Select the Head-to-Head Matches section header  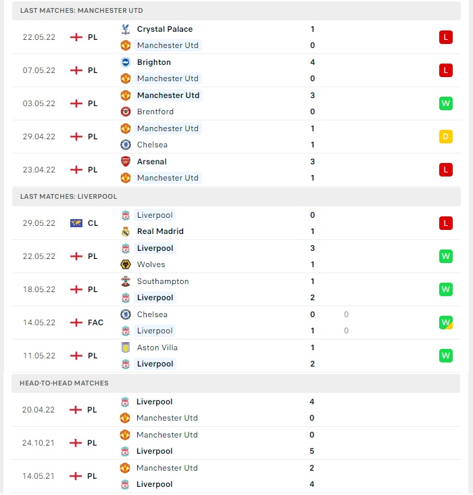pos(236,383)
